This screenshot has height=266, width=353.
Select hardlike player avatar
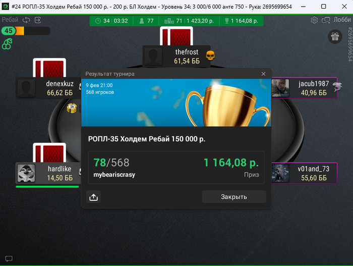[x=26, y=173]
